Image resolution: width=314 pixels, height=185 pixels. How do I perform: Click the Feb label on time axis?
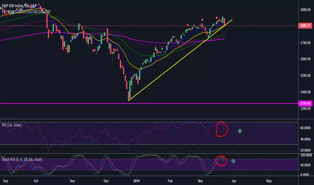point(170,181)
